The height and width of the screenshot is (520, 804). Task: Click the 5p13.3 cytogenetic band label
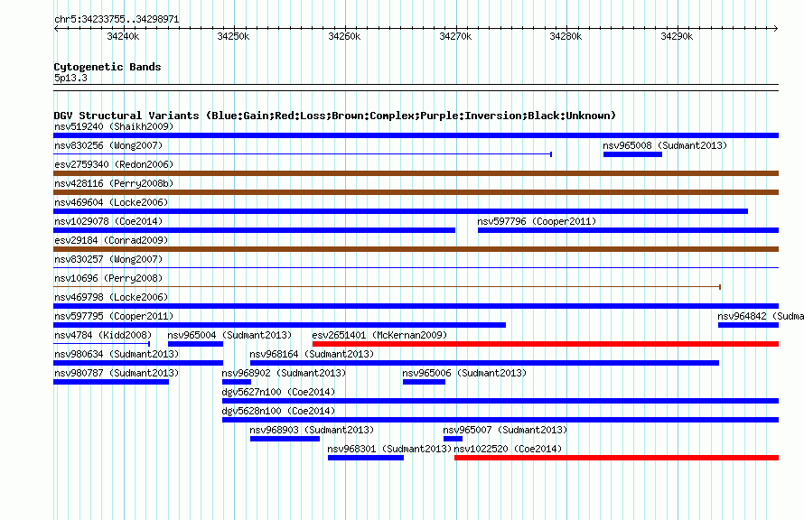coord(70,78)
